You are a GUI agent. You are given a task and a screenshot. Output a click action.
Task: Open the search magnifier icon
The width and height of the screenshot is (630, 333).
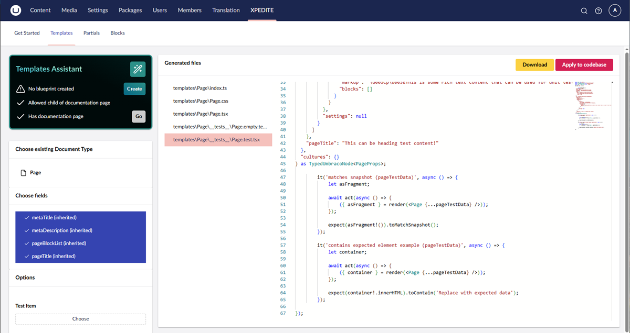coord(584,11)
